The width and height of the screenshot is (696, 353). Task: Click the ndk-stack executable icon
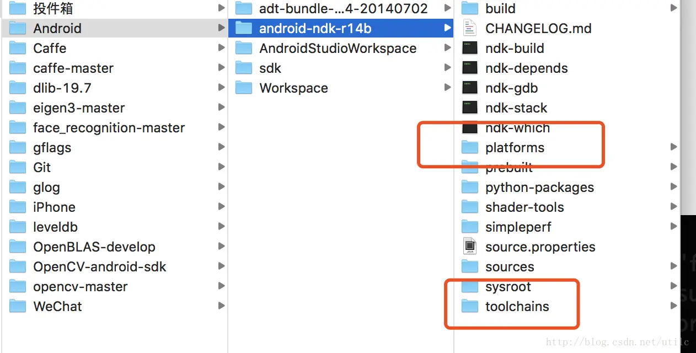point(469,108)
